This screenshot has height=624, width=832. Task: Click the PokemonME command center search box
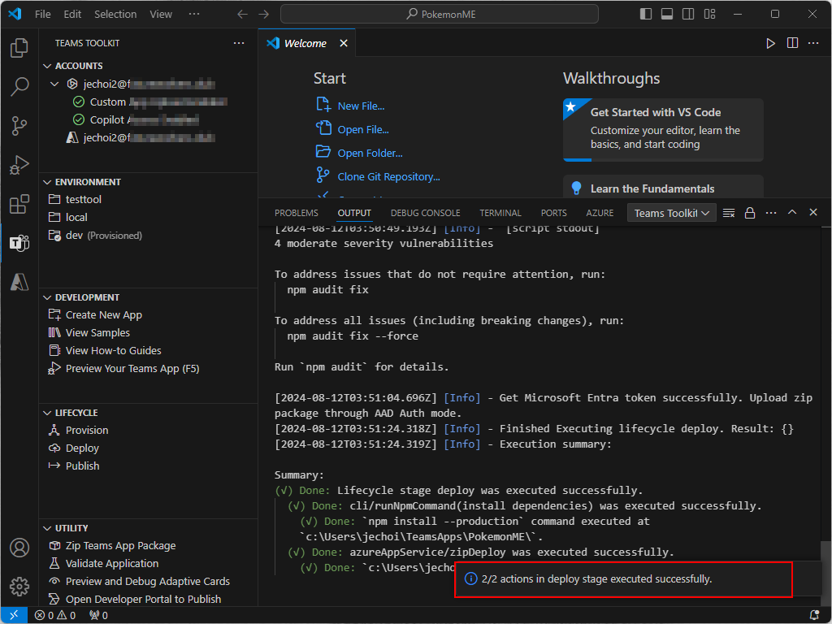[439, 15]
